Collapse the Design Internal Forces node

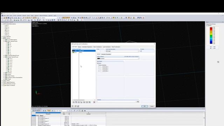[4, 57]
